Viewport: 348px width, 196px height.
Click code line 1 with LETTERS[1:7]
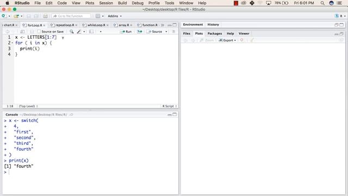pyautogui.click(x=36, y=37)
